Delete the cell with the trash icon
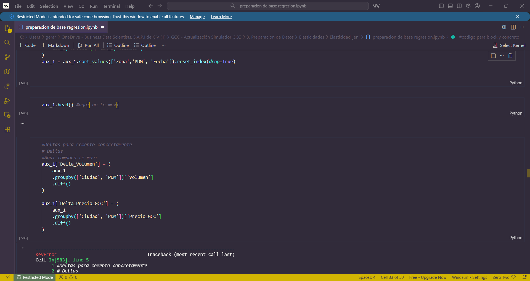Image resolution: width=530 pixels, height=281 pixels. tap(510, 56)
